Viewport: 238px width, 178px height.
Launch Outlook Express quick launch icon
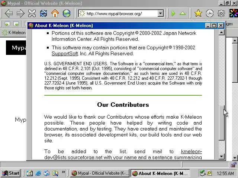point(46,173)
